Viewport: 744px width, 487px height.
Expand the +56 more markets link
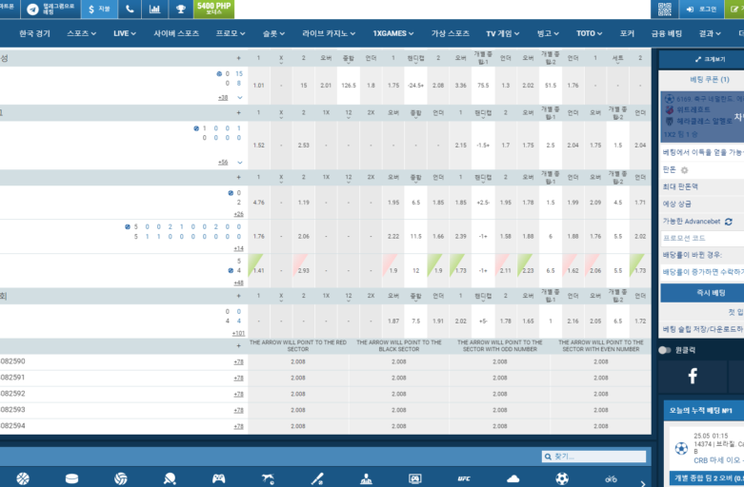click(223, 163)
